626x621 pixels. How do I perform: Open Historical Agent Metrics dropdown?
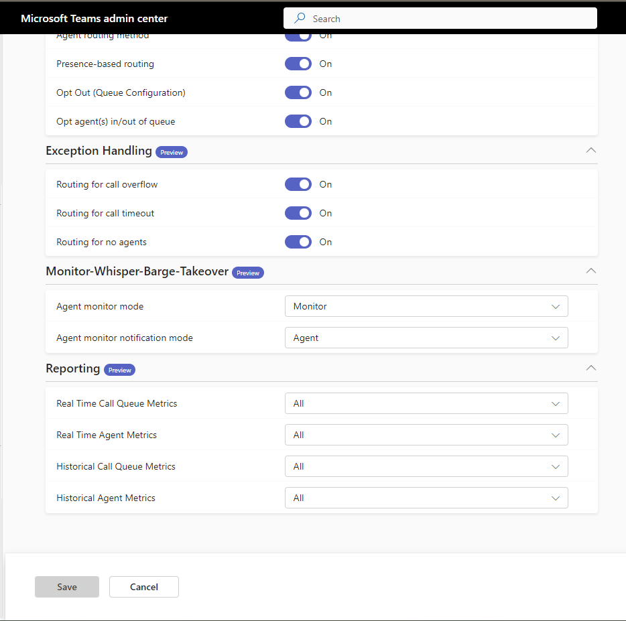pos(426,498)
